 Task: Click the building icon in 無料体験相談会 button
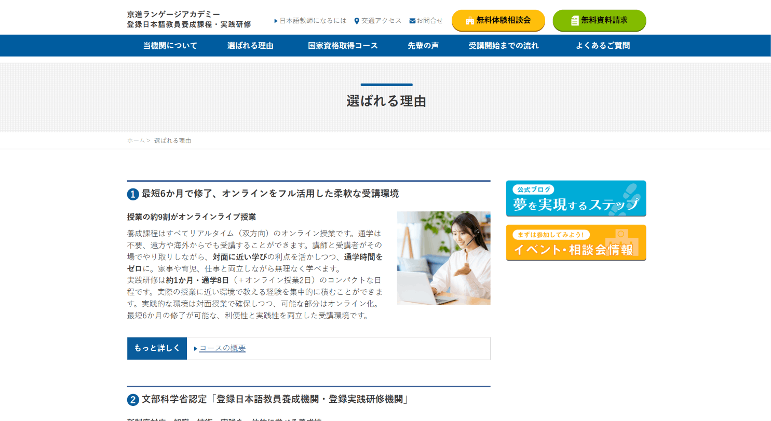(470, 21)
